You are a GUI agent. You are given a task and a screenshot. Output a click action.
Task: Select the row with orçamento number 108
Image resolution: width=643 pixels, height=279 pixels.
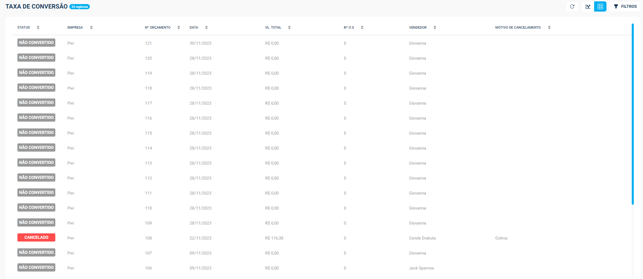coord(148,238)
